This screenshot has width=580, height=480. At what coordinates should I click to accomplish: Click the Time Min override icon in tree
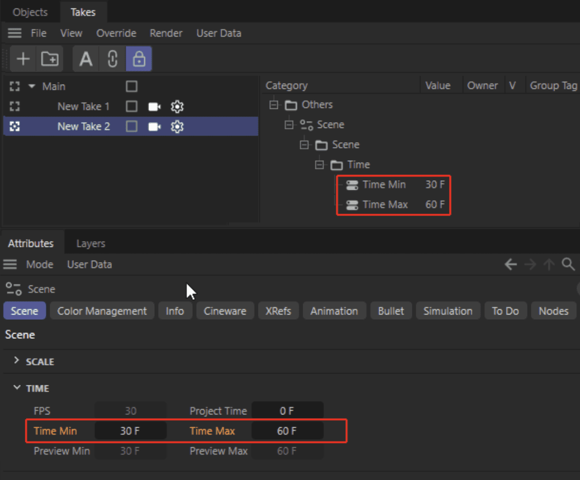352,184
